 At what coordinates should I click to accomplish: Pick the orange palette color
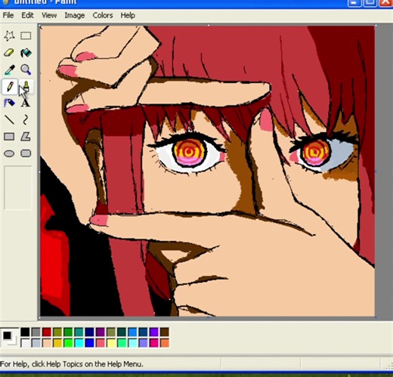(x=165, y=343)
